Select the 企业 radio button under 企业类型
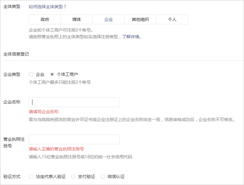 31,74
